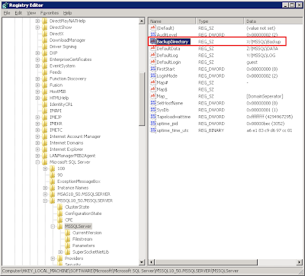The height and width of the screenshot is (276, 305).
Task: Collapse the MSSQL10_50.MSSQLSERVER key
Action: tap(45, 201)
